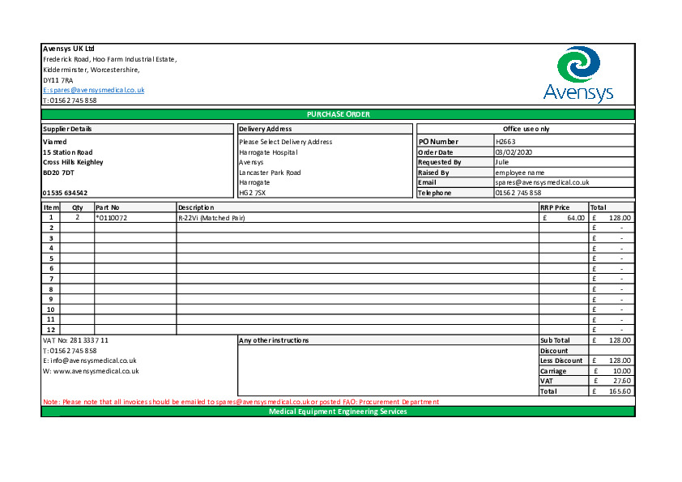Image resolution: width=682 pixels, height=482 pixels.
Task: Click the Medical Equipment Engineering Services footer
Action: point(338,412)
